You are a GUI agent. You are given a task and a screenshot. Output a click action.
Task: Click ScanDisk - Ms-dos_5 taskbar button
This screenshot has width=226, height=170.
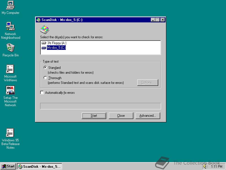tap(40, 166)
